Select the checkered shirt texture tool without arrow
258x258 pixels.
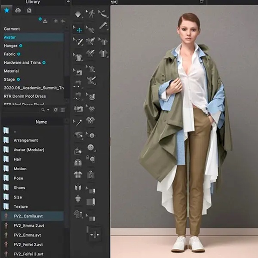pyautogui.click(x=90, y=120)
